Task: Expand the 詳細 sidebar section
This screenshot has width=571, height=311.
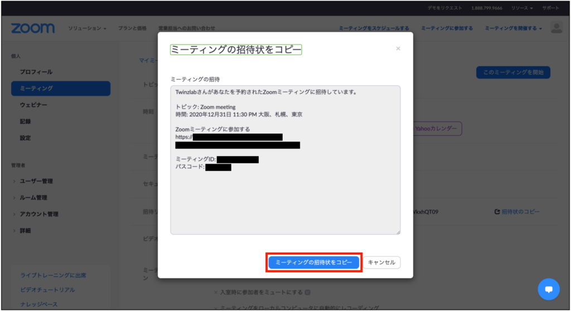Action: [26, 230]
